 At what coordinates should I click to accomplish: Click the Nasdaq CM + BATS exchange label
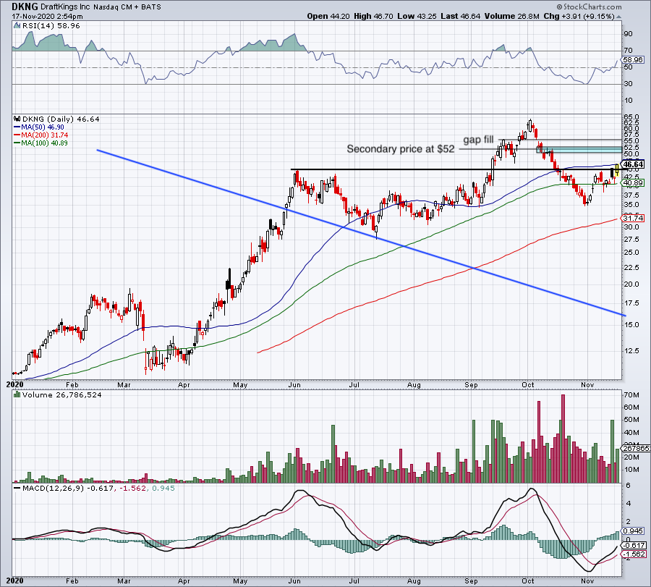[x=127, y=7]
